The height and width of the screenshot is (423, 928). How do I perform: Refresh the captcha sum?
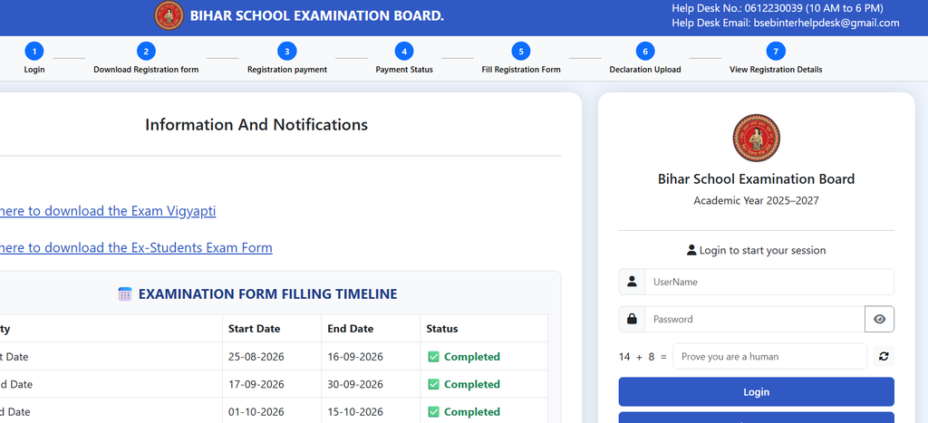pyautogui.click(x=884, y=356)
